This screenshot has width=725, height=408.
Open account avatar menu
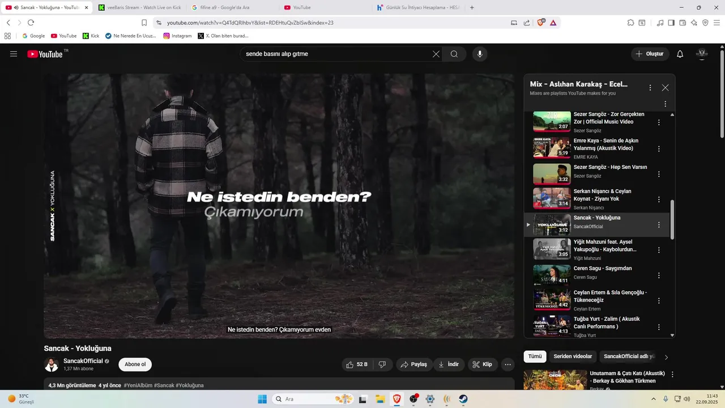pos(702,54)
